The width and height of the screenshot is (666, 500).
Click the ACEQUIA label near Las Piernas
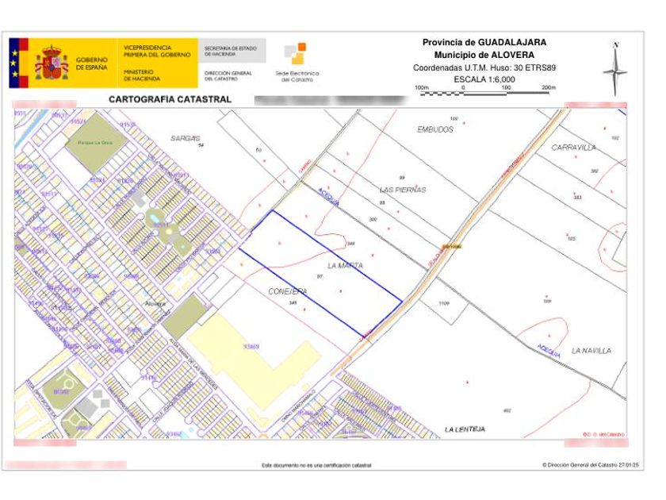(328, 197)
